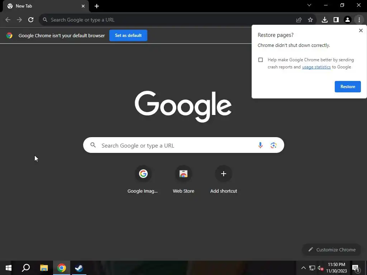The width and height of the screenshot is (367, 275).
Task: Switch to Steam in taskbar
Action: pos(79,268)
